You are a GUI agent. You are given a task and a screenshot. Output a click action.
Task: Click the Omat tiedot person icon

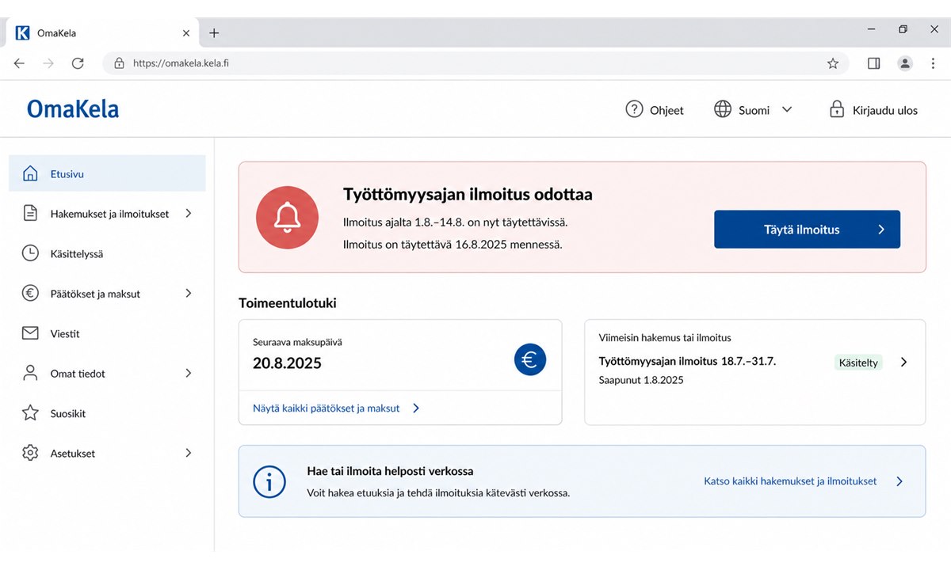[30, 373]
